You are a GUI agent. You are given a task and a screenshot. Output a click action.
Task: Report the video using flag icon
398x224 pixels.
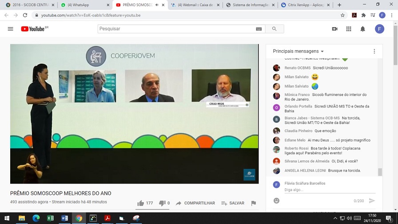253,203
